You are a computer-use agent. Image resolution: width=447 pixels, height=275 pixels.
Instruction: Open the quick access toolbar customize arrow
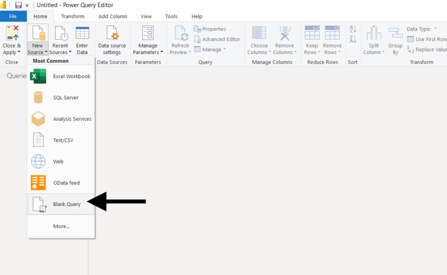pyautogui.click(x=27, y=5)
